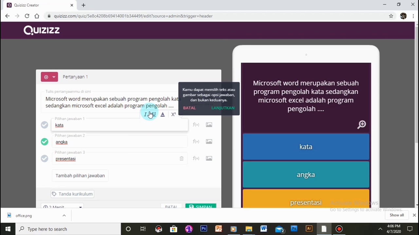Open Task View on taskbar
This screenshot has width=419, height=235.
click(x=143, y=229)
